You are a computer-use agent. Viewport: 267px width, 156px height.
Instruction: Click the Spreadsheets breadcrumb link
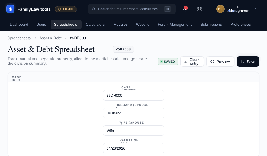click(19, 38)
